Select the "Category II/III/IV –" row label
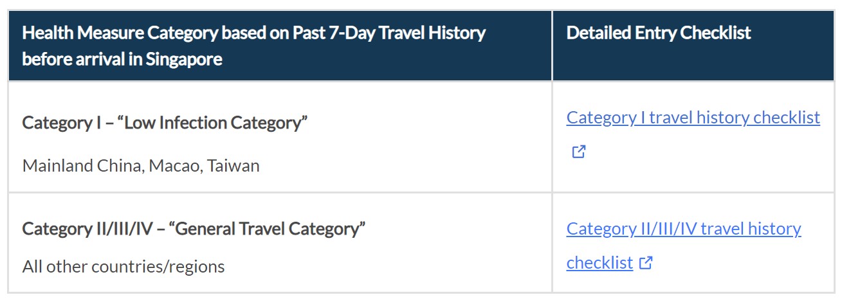The width and height of the screenshot is (842, 304). click(93, 229)
